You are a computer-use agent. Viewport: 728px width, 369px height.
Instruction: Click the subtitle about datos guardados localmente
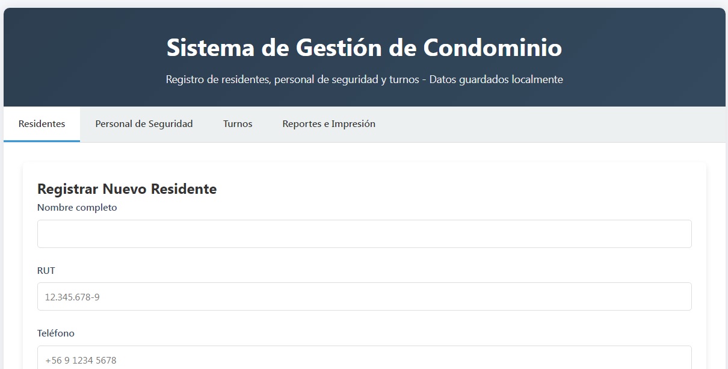(x=364, y=79)
